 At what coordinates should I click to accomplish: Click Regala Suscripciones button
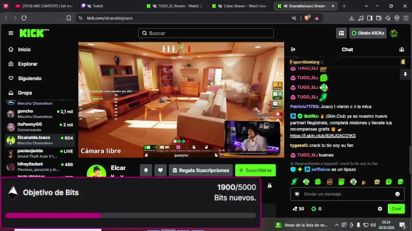[201, 170]
